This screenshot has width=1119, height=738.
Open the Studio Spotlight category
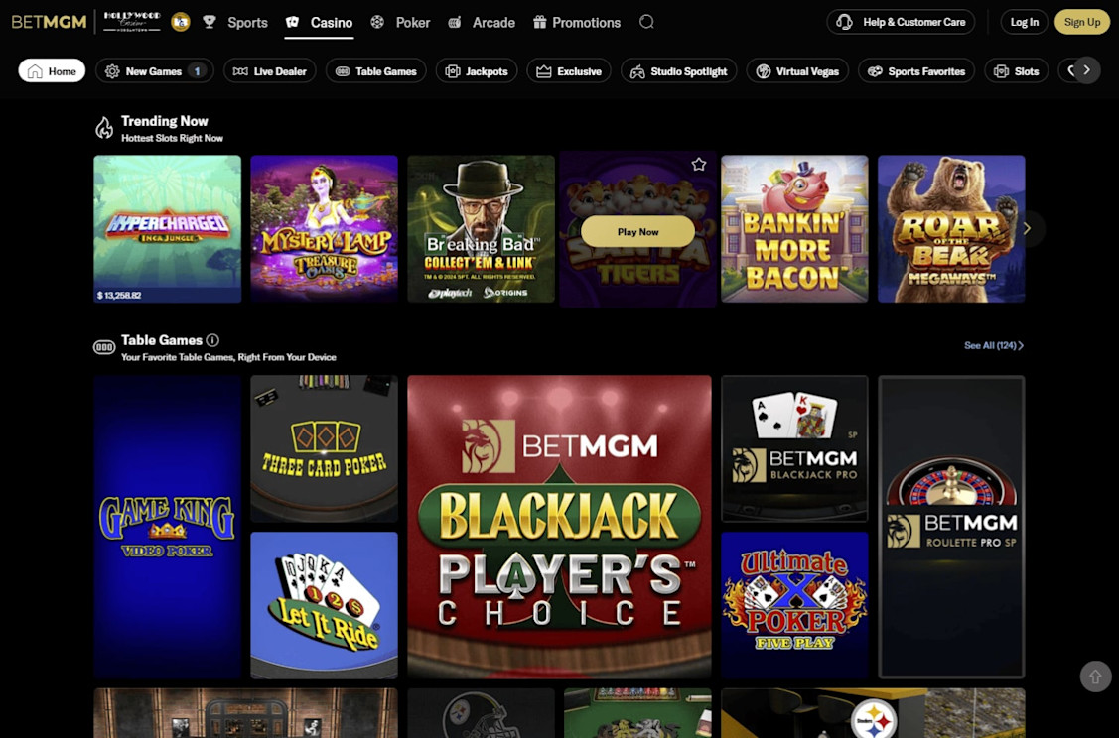[x=679, y=71]
